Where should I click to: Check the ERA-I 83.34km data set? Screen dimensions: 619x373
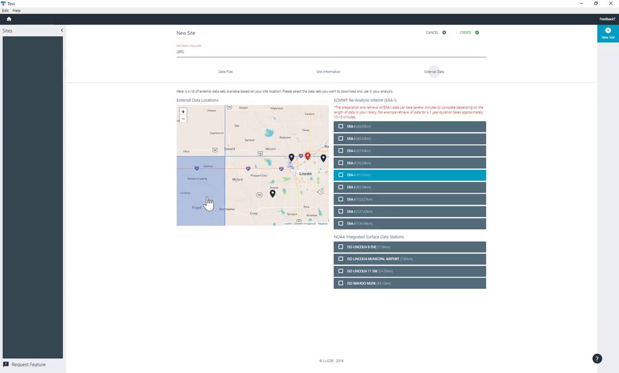point(341,187)
